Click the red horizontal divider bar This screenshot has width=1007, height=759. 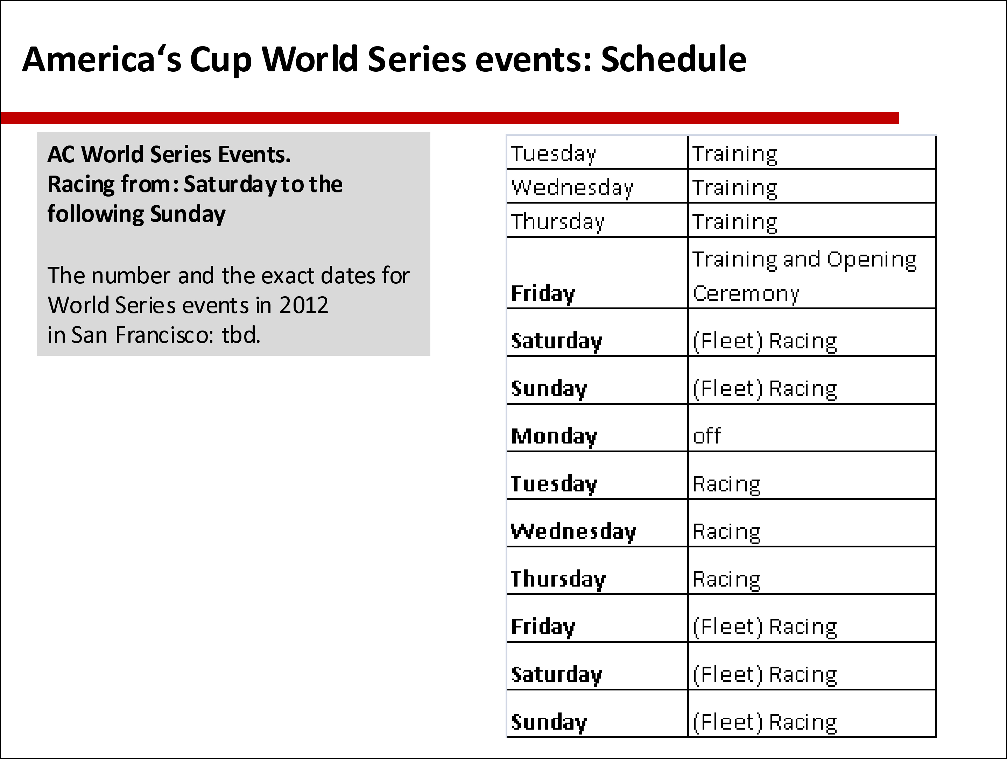(450, 118)
